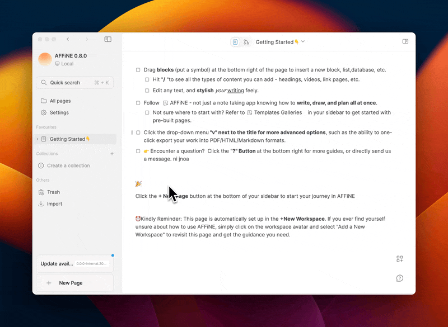The image size is (448, 327).
Task: Open the Templates Galleries link
Action: [x=274, y=112]
